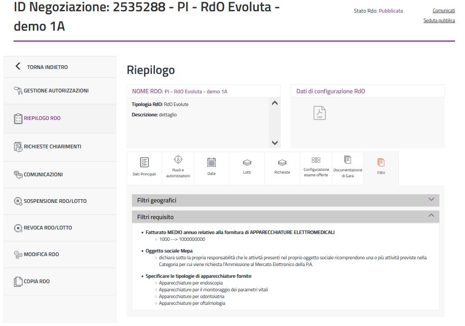
Task: Show the Documentazione di Gara tab
Action: (347, 167)
